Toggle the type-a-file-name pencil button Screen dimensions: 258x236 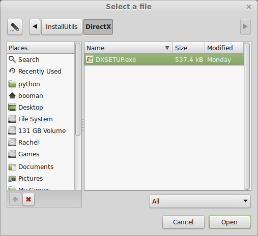(x=15, y=27)
